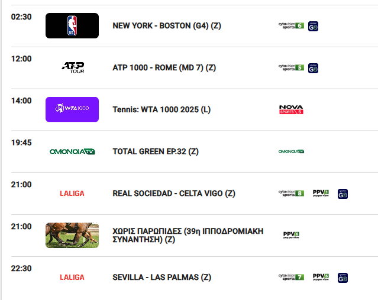Open SEVILLA - LAS PALMAS listing
This screenshot has width=378, height=300.
pyautogui.click(x=161, y=278)
